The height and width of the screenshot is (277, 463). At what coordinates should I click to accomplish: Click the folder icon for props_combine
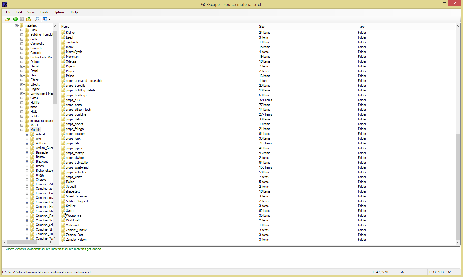click(x=63, y=114)
